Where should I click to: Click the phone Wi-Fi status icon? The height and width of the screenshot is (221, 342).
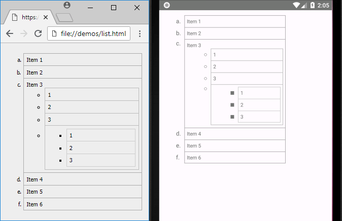click(x=296, y=5)
